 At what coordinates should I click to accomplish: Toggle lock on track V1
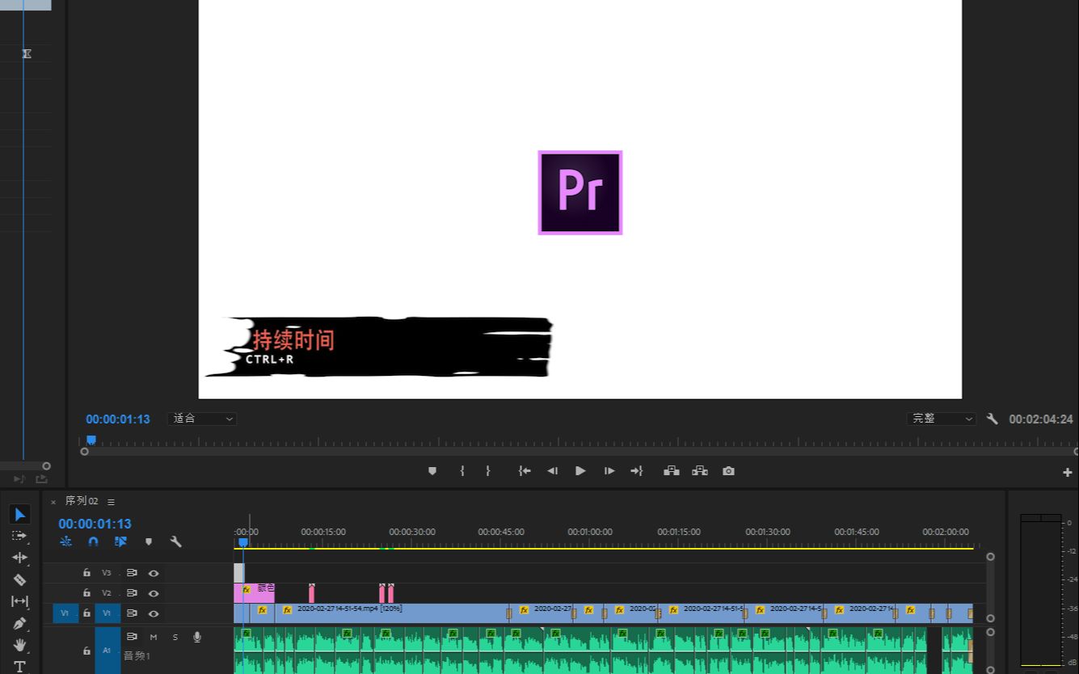[x=86, y=613]
